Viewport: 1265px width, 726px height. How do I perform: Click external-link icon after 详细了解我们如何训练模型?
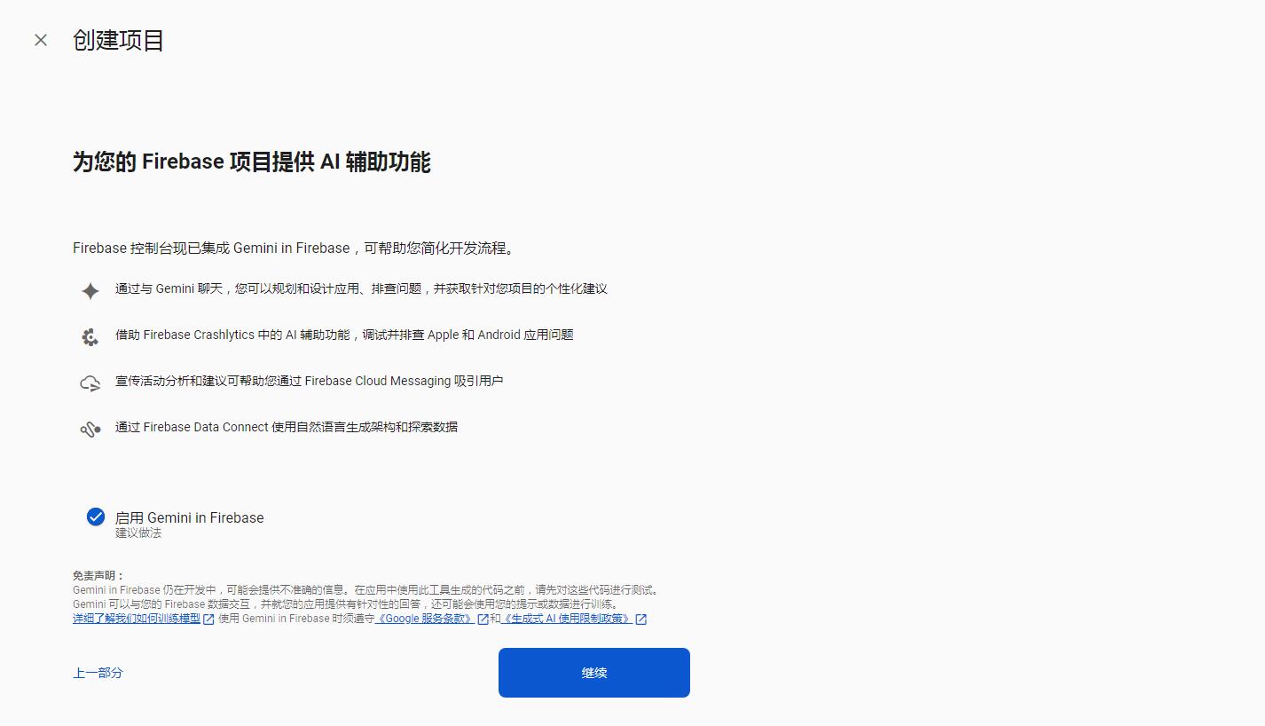point(209,619)
